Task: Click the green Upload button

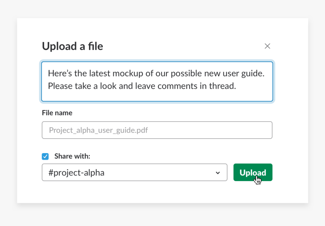Action: point(252,172)
